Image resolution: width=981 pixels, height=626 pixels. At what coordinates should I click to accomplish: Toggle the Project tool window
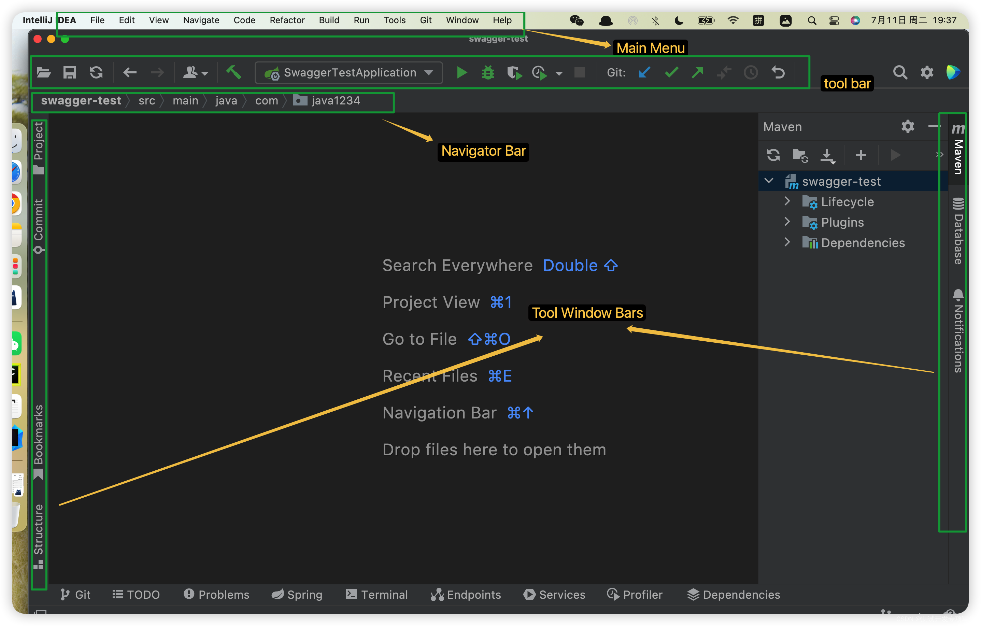tap(38, 148)
